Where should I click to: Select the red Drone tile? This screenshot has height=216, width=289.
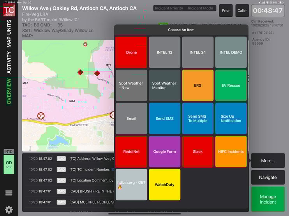point(131,52)
